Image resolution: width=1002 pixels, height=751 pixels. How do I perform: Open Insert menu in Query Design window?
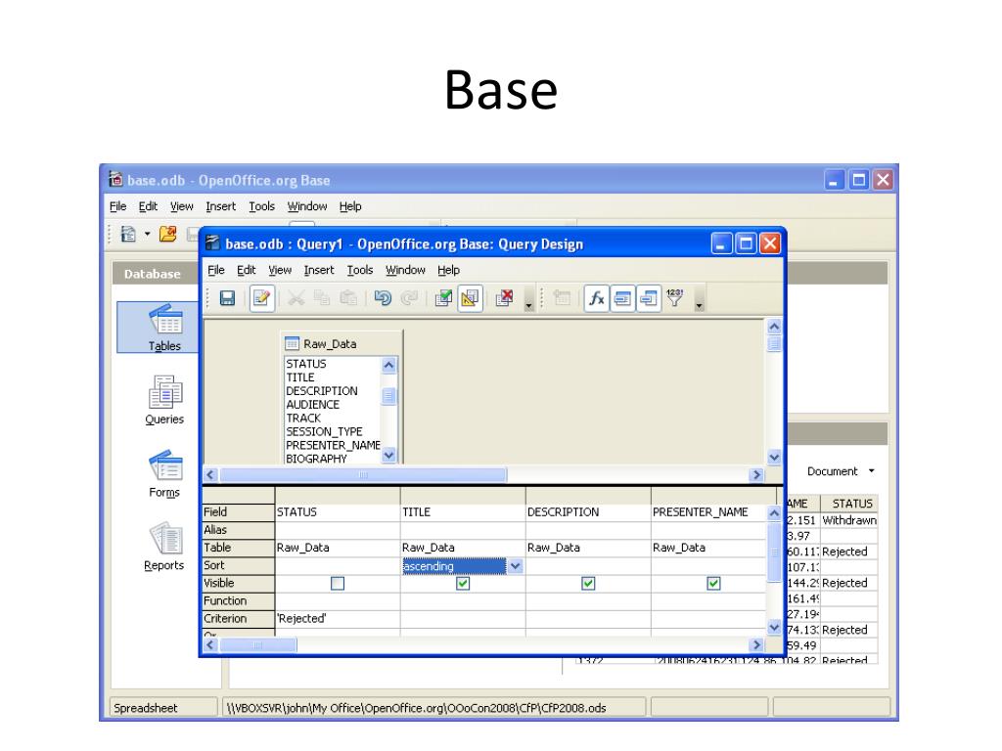(319, 270)
